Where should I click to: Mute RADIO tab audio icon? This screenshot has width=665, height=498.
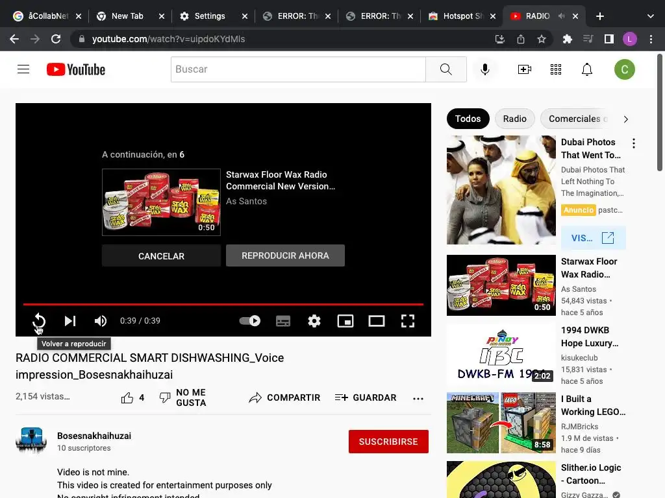click(x=562, y=16)
